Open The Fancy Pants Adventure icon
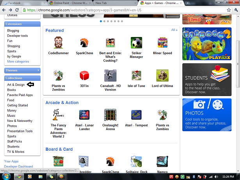Viewport: 240px width, 180px height. click(58, 114)
